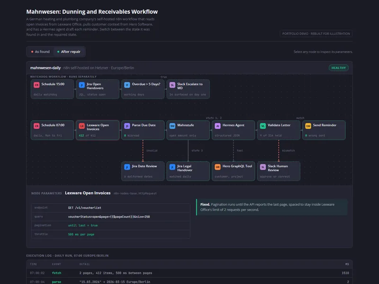Click the SW icon on Mahnstufe node
The image size is (379, 284).
172,126
